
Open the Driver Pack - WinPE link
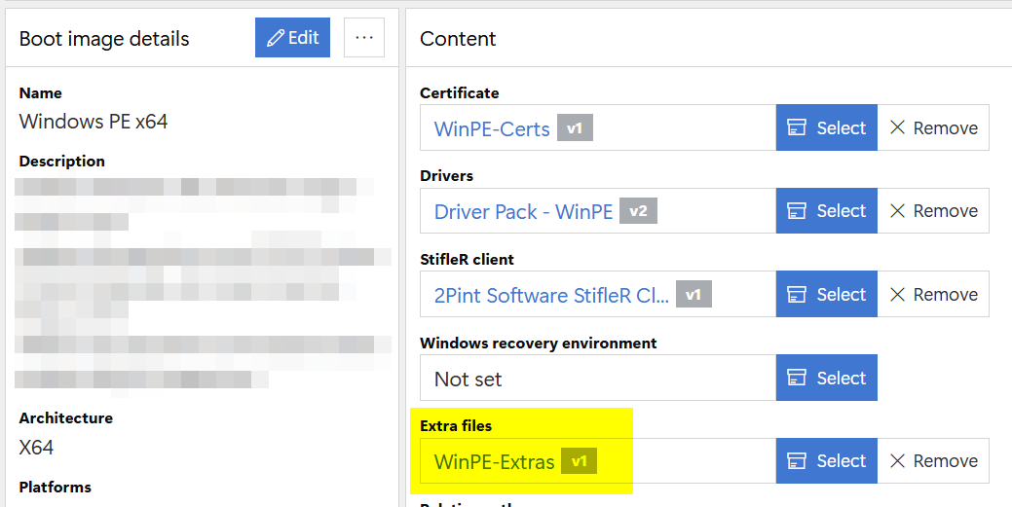click(x=523, y=211)
